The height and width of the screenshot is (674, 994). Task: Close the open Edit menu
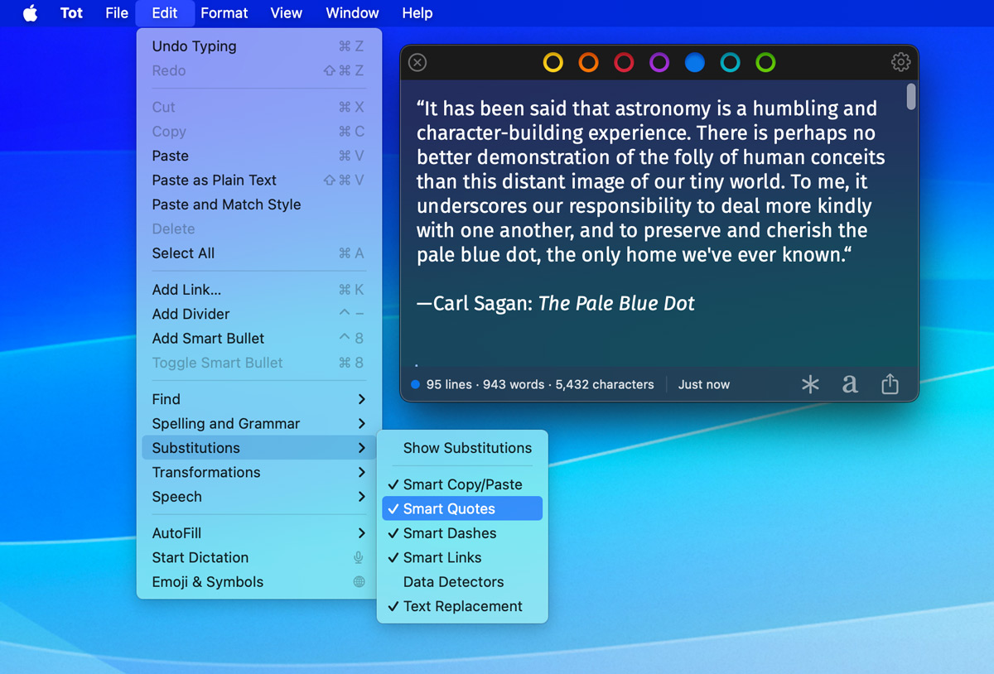[x=165, y=13]
